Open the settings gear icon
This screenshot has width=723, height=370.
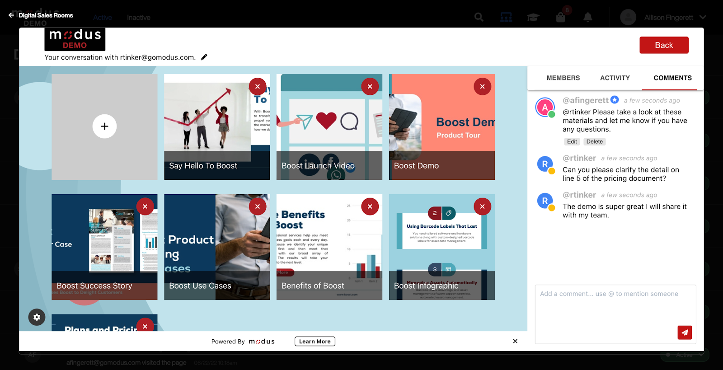click(x=37, y=317)
